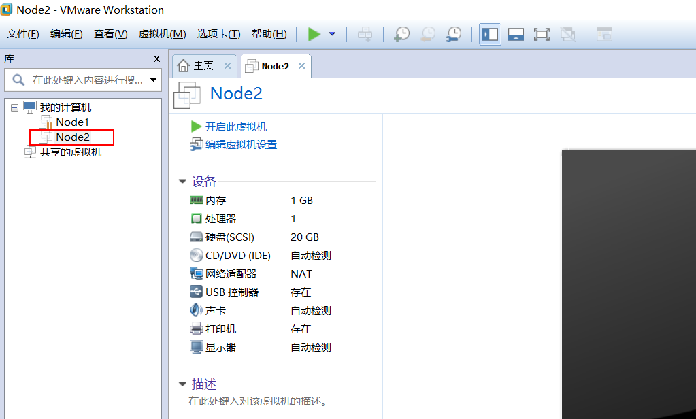
Task: Open the Snapshot Manager clock-wrench icon
Action: pos(453,33)
